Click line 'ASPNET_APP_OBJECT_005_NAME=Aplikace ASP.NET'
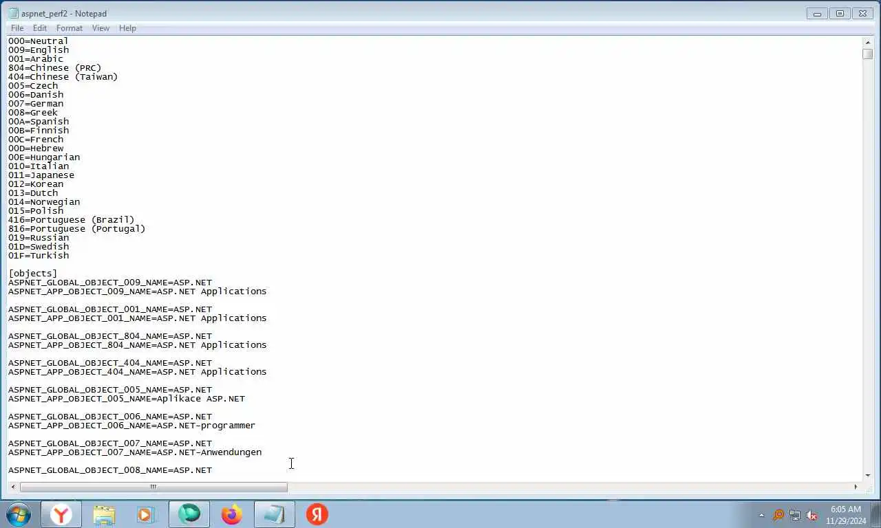The image size is (881, 528). click(127, 399)
